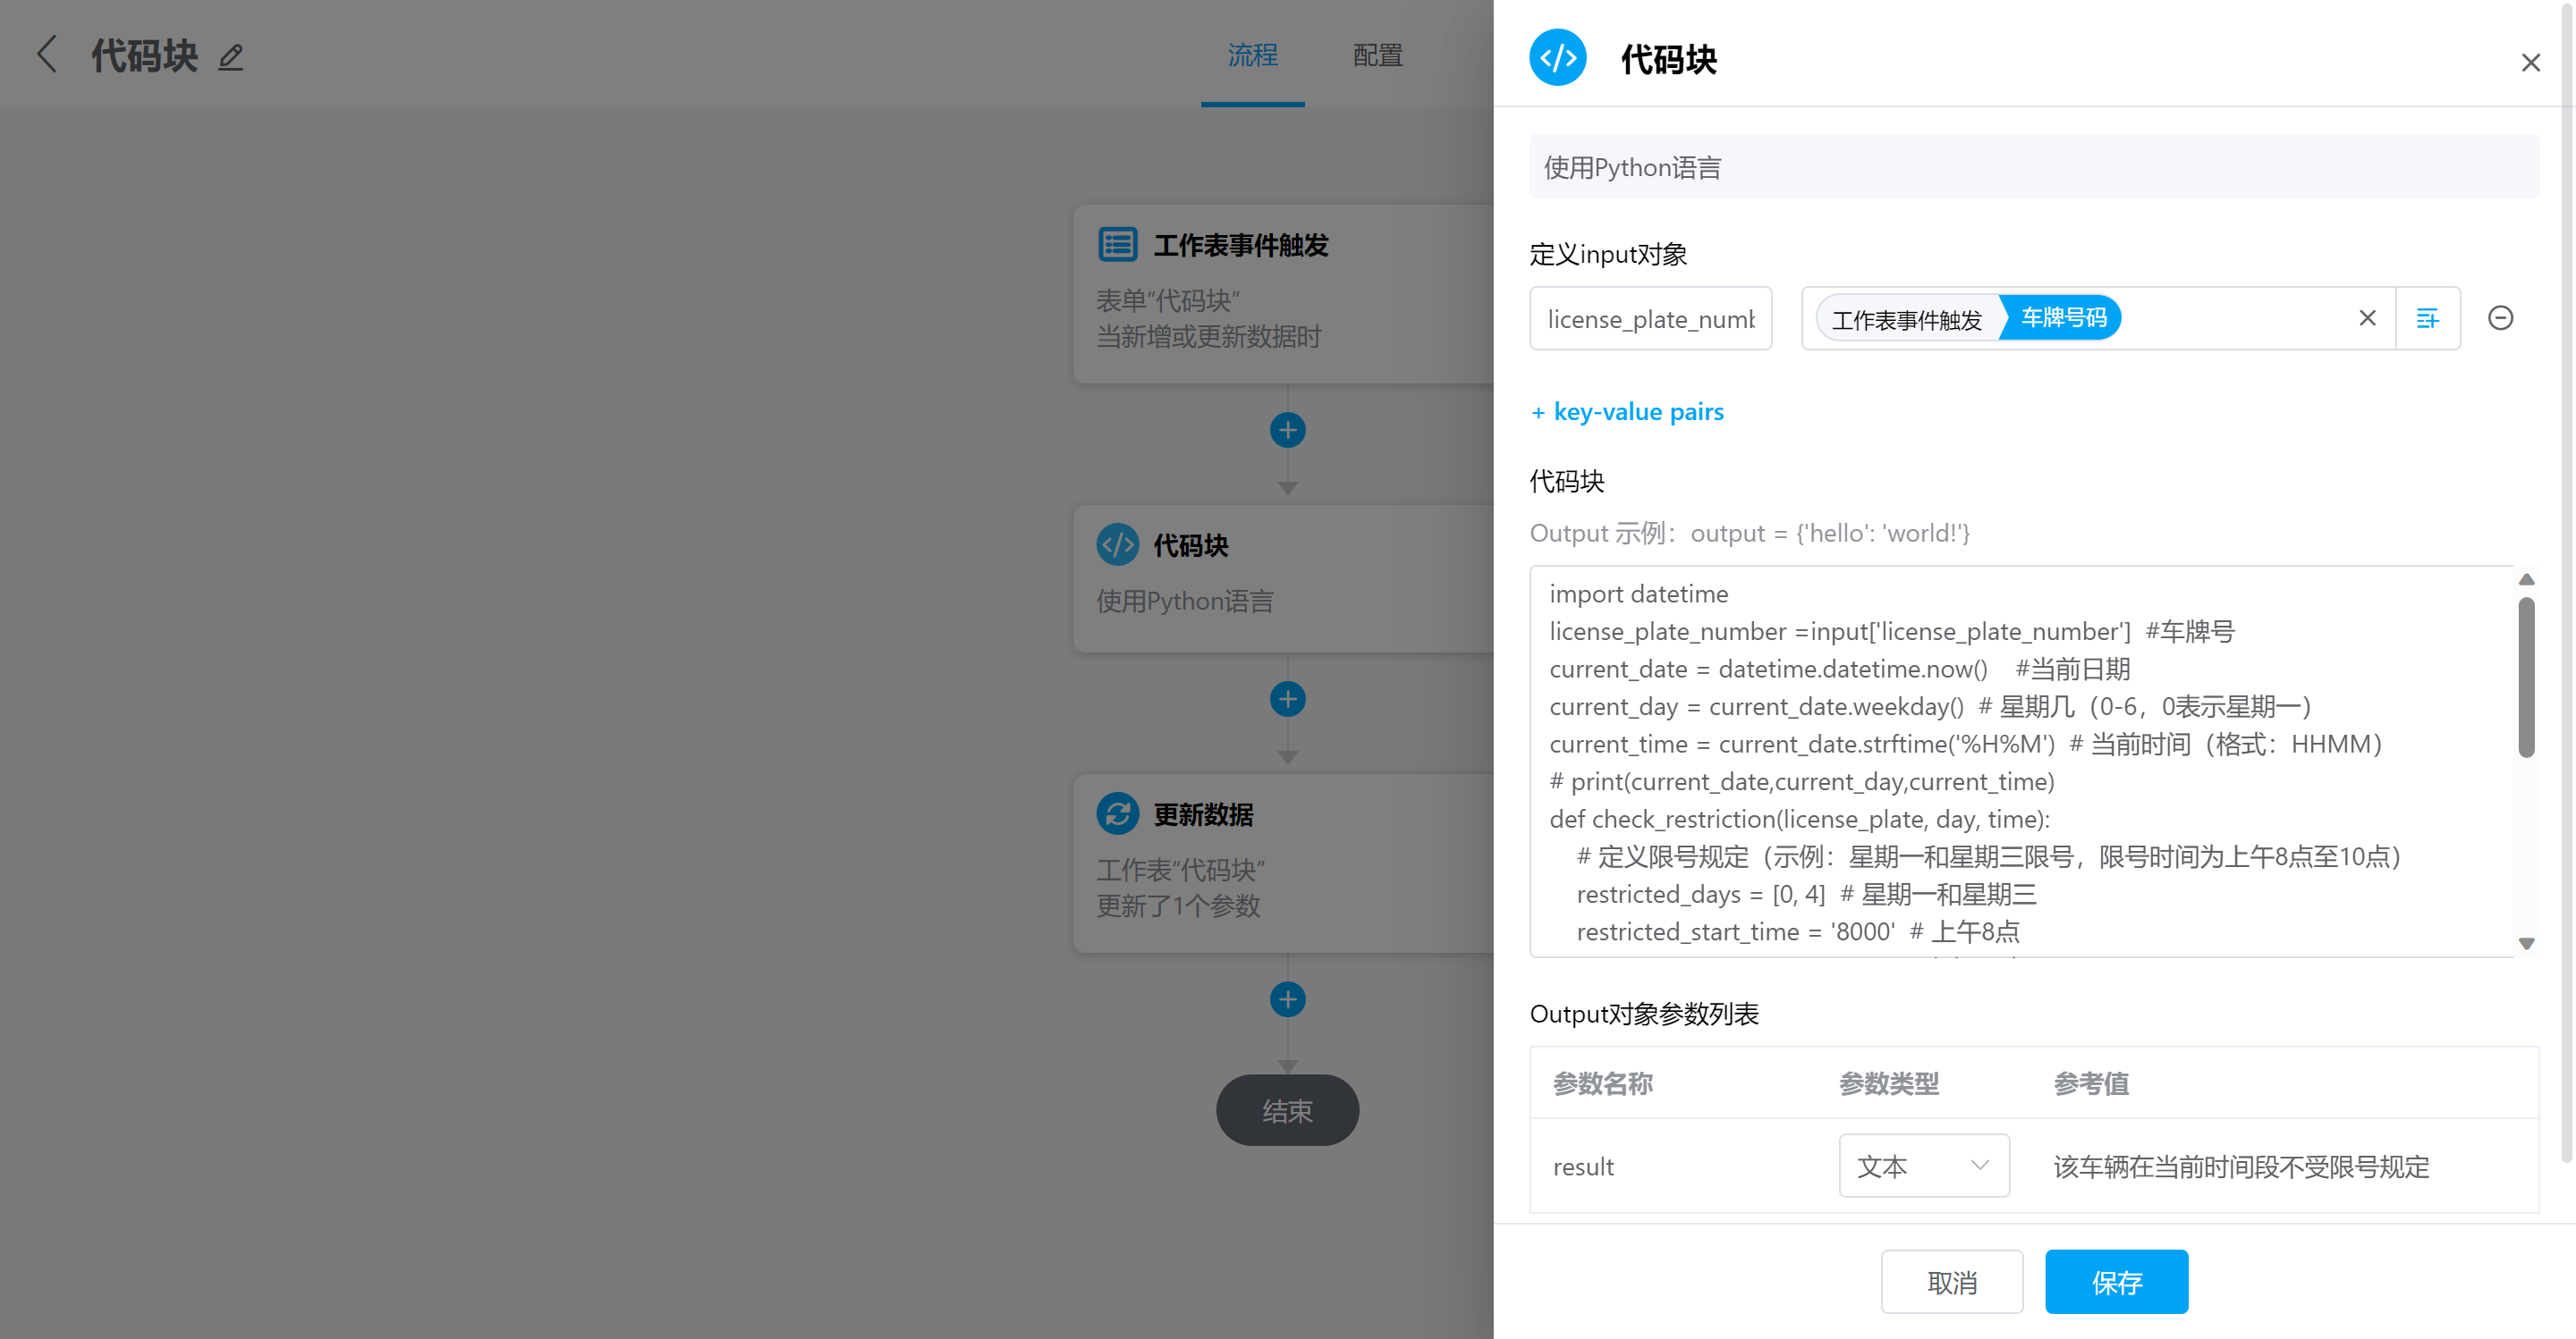Add node after 代码块 with plus

point(1287,698)
